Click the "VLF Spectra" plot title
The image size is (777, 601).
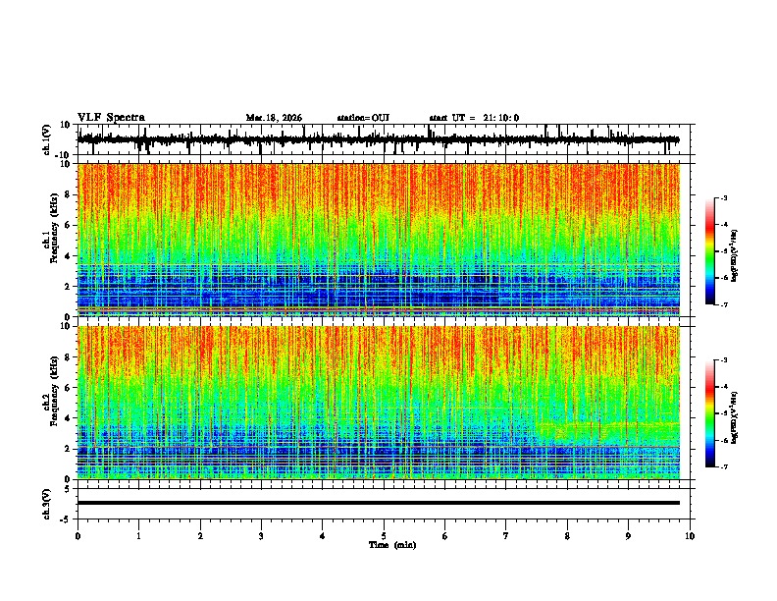pyautogui.click(x=111, y=117)
